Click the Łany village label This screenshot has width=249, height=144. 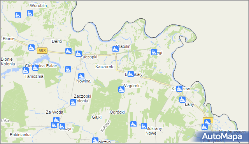pyautogui.click(x=189, y=104)
